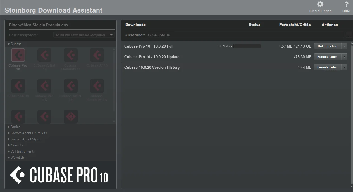Click the "476.30 MB" size value
The image size is (353, 192).
[302, 57]
